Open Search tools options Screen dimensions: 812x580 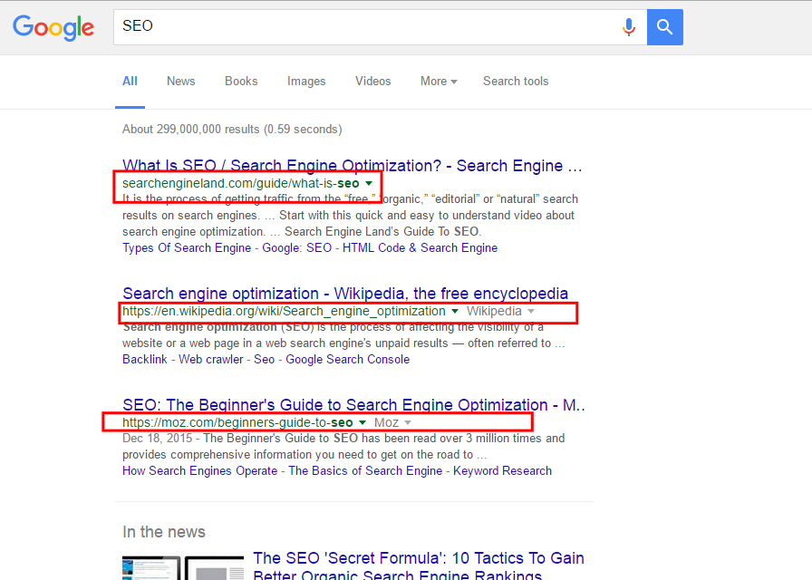tap(516, 82)
